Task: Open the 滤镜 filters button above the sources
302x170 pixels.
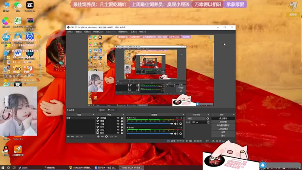Action: click(111, 110)
